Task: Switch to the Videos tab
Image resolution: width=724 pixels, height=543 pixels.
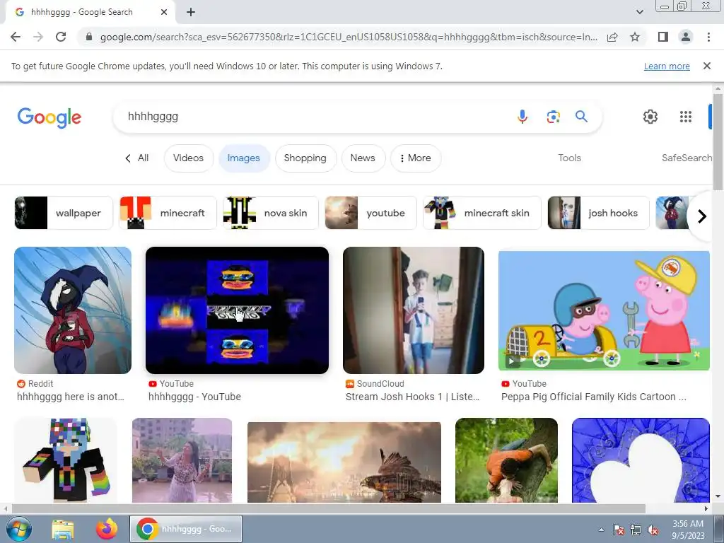Action: (188, 158)
